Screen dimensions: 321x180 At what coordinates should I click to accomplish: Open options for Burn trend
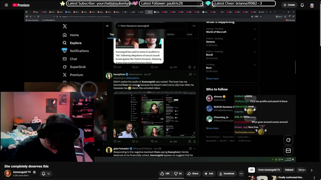255,65
